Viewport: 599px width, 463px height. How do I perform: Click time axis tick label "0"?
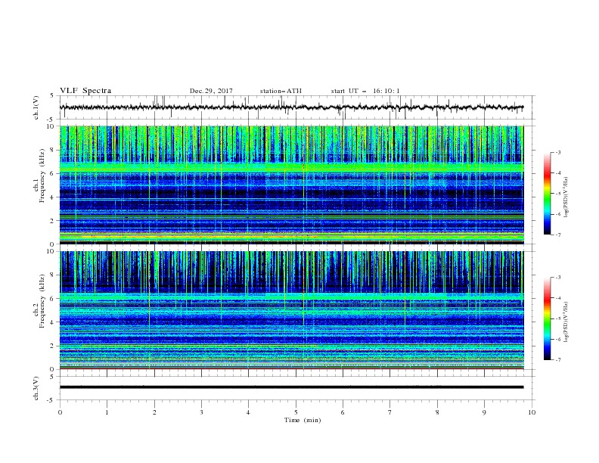point(60,412)
